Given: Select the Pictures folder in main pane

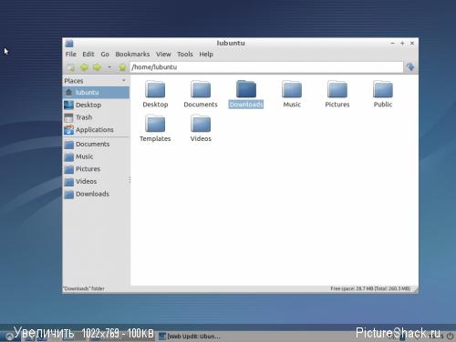Looking at the screenshot, I should (x=337, y=94).
